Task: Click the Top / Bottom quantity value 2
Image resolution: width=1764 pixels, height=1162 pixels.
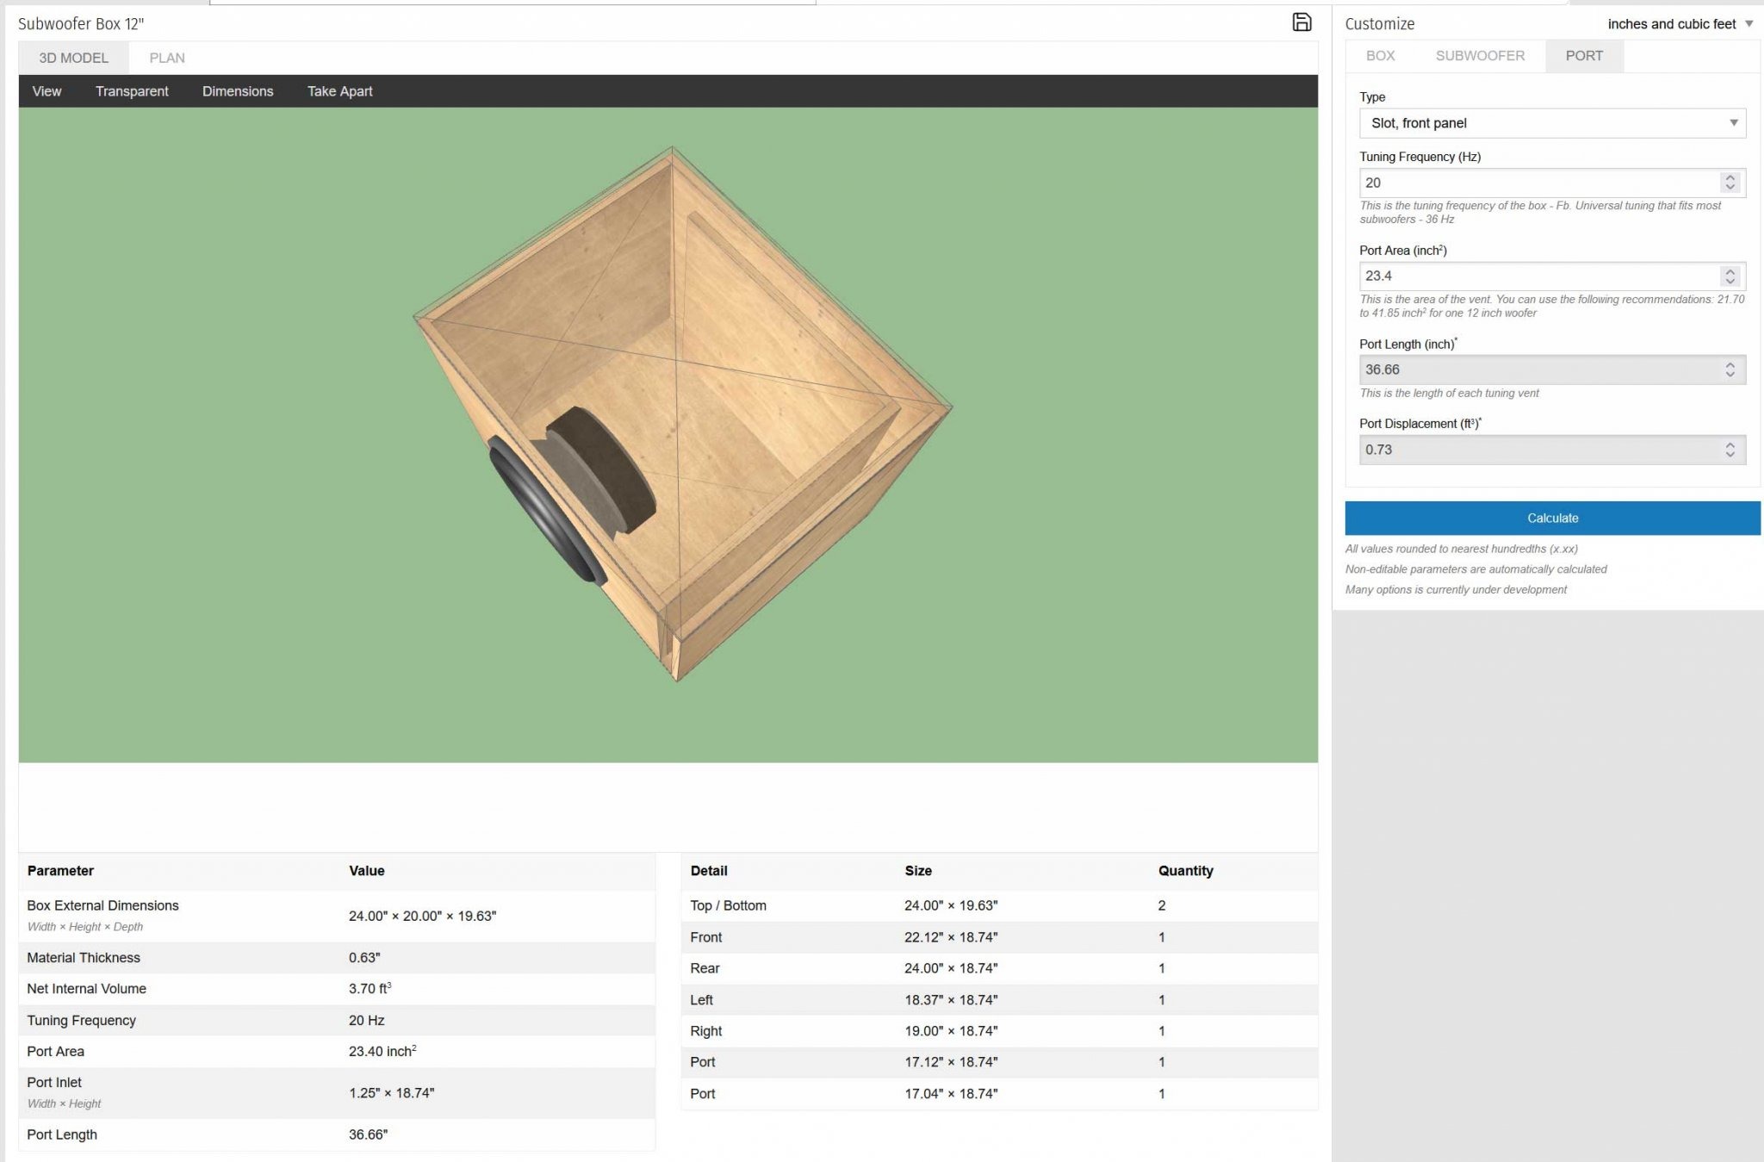Action: [1162, 905]
